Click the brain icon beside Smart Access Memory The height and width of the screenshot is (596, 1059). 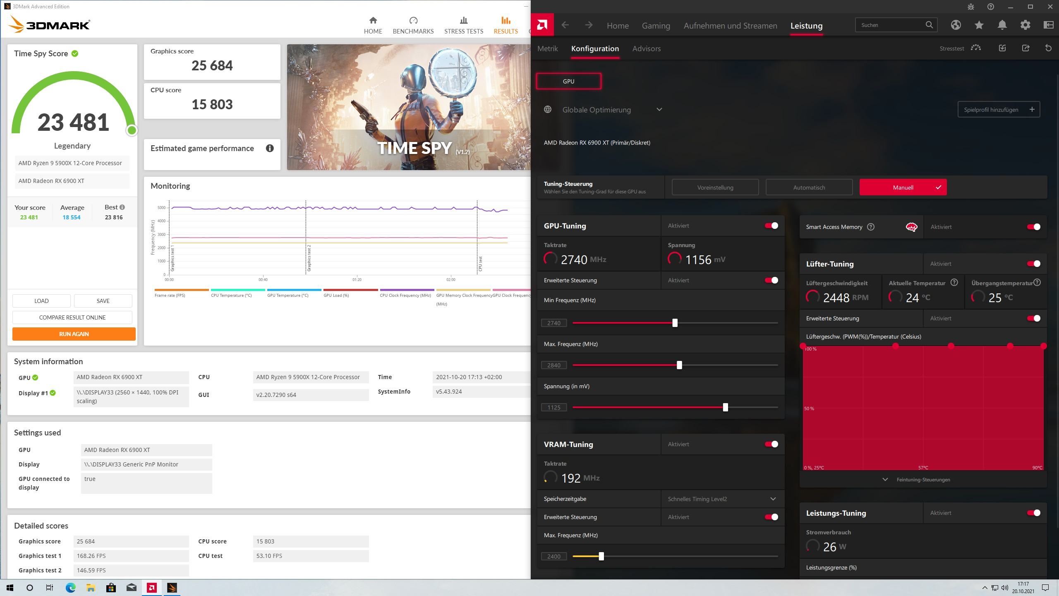click(x=911, y=227)
